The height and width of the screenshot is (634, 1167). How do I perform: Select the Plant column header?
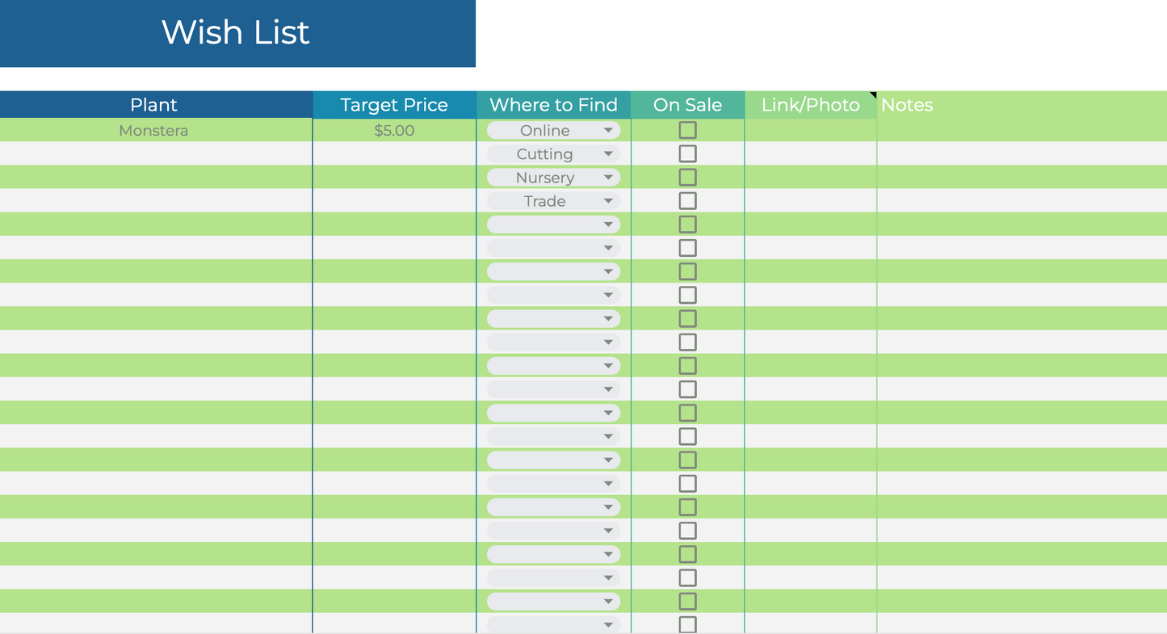point(153,105)
